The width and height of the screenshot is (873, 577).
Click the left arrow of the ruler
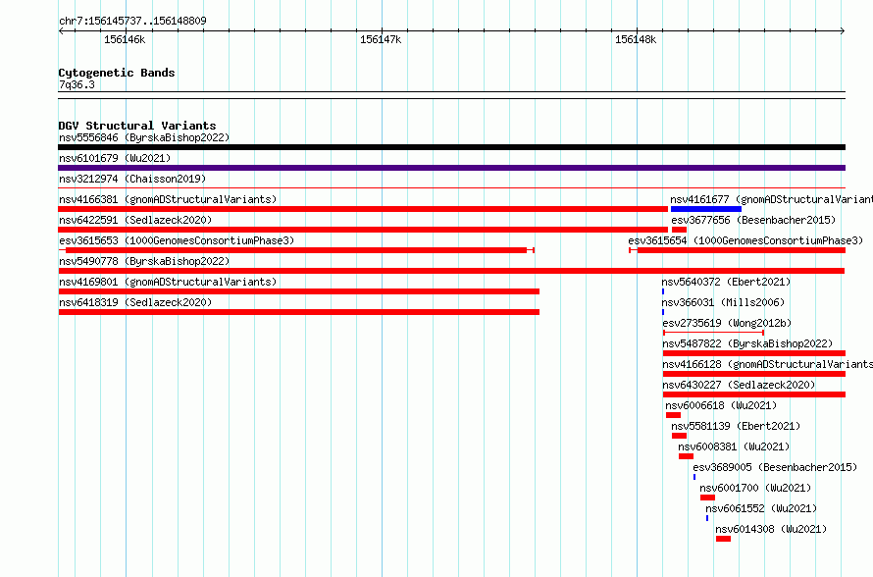point(61,31)
